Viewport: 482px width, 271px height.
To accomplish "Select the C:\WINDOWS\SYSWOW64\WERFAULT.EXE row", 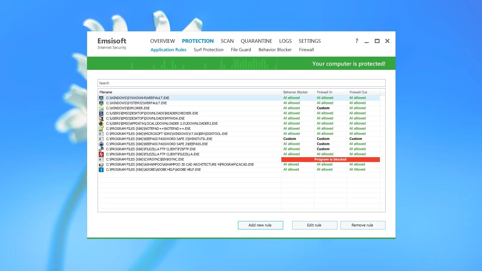I will coord(239,98).
